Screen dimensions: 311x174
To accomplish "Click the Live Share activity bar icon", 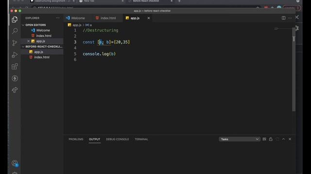I will pos(15,90).
